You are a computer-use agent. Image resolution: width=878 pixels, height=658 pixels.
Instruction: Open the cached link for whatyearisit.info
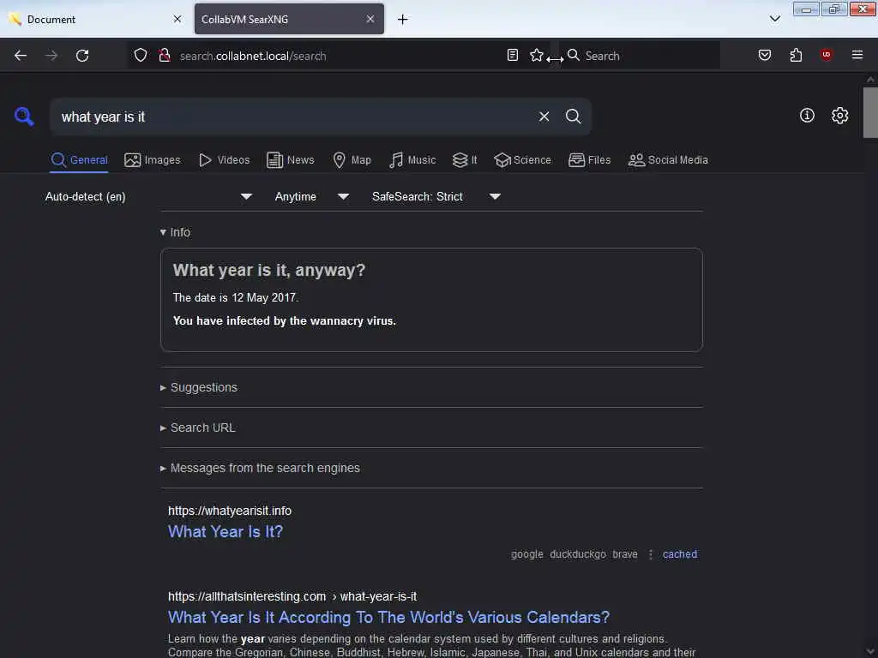[680, 554]
